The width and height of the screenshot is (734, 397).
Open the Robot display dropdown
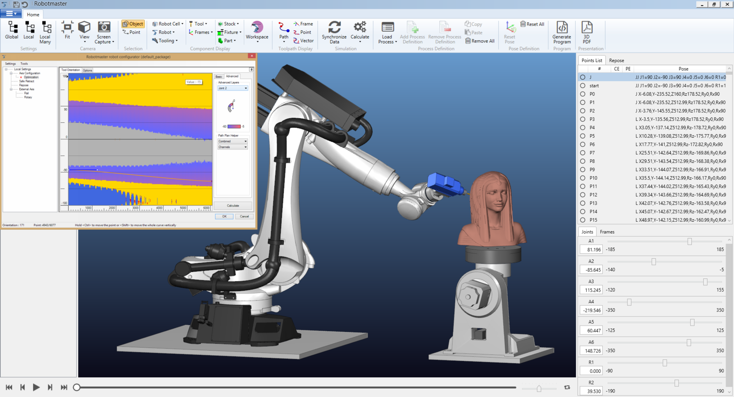164,33
